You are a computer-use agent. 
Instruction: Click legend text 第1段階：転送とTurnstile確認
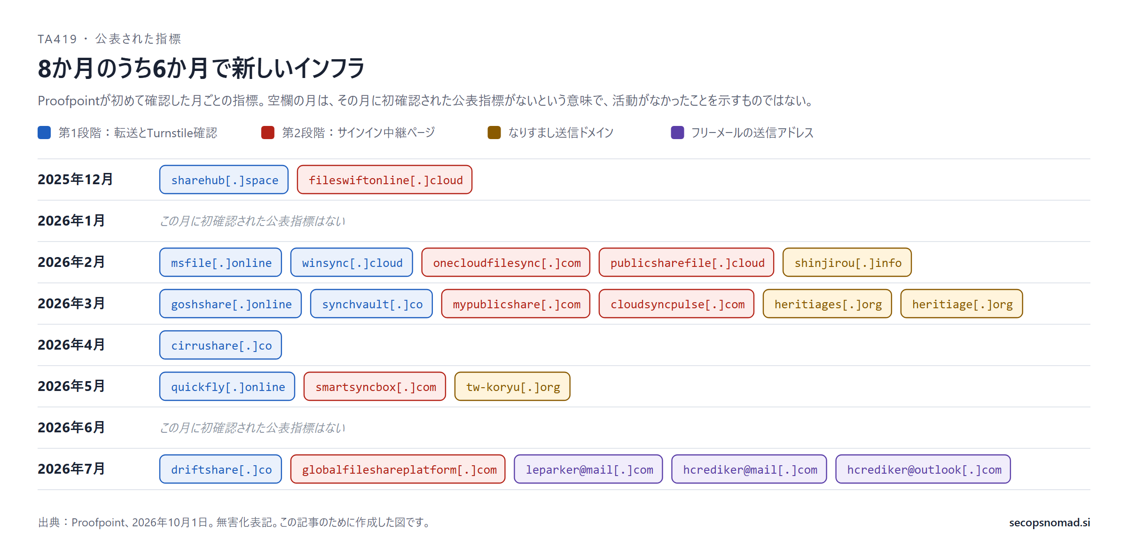[x=138, y=133]
